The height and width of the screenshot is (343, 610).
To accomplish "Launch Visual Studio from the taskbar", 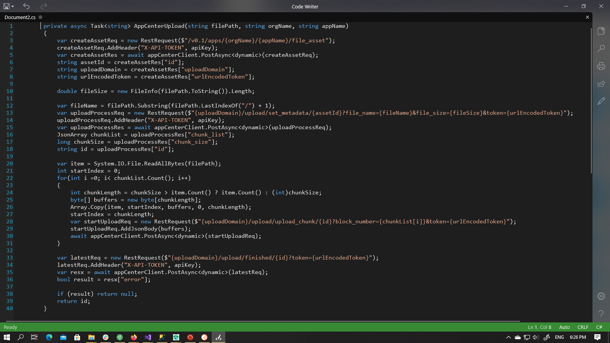I will coord(148,337).
